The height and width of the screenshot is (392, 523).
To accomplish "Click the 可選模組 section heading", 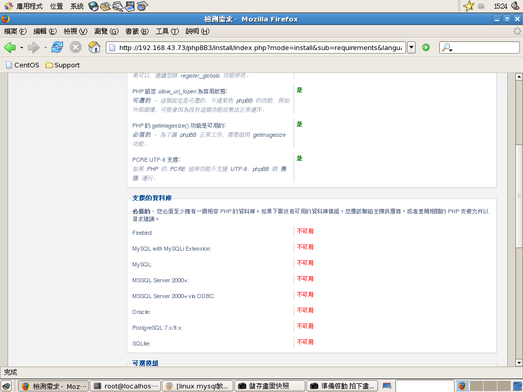I will tap(145, 363).
